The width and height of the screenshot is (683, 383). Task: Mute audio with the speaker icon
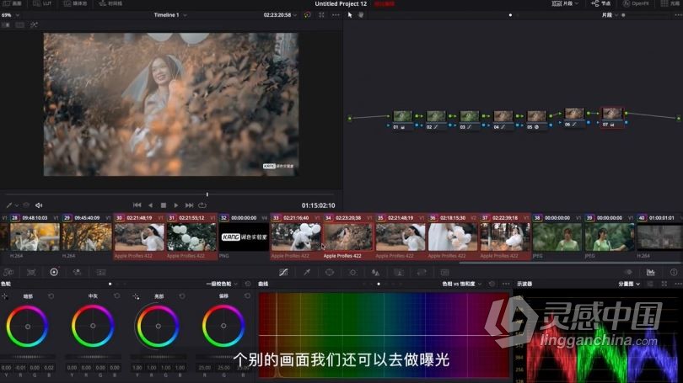pyautogui.click(x=39, y=205)
